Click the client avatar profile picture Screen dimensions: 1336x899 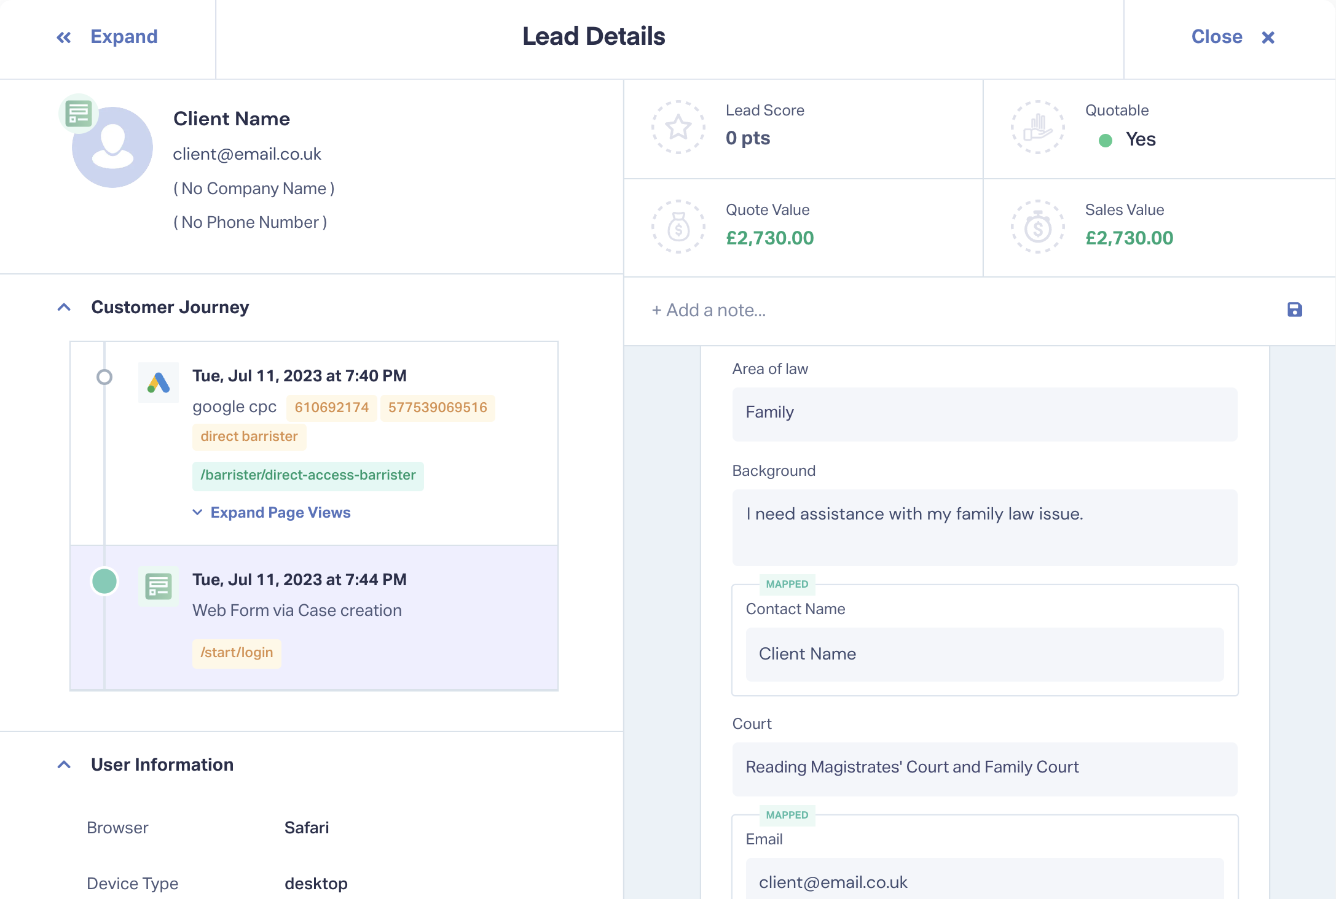(x=113, y=149)
